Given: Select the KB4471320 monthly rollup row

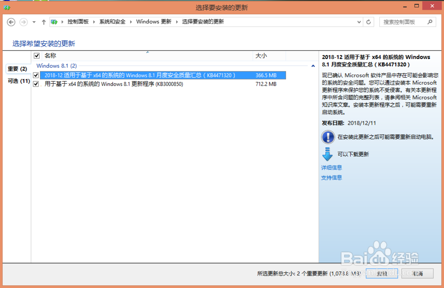Looking at the screenshot, I should pyautogui.click(x=163, y=75).
